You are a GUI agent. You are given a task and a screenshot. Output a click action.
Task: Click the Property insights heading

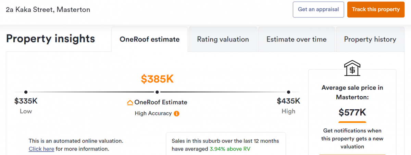[x=50, y=39]
